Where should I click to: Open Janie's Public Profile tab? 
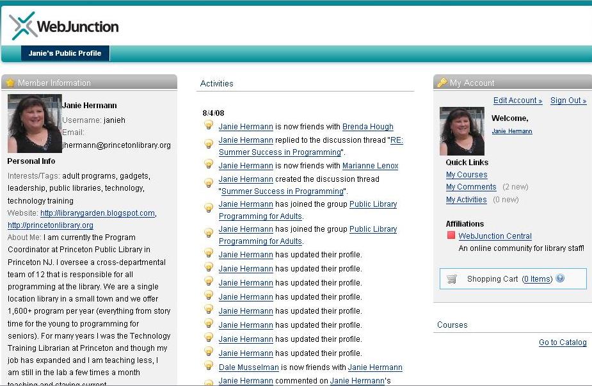[65, 53]
